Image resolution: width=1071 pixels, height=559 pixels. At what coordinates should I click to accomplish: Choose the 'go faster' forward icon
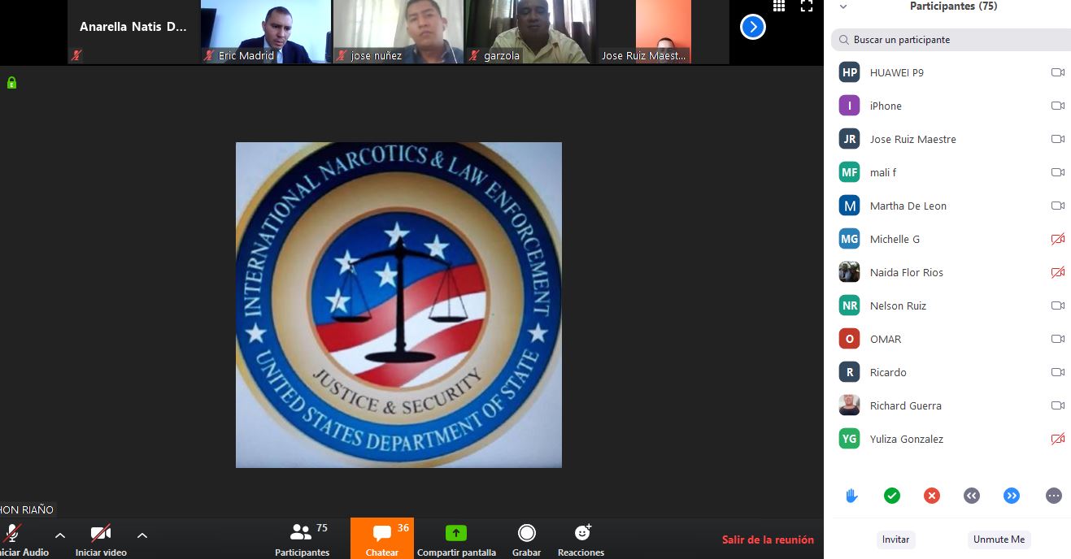(x=1012, y=496)
